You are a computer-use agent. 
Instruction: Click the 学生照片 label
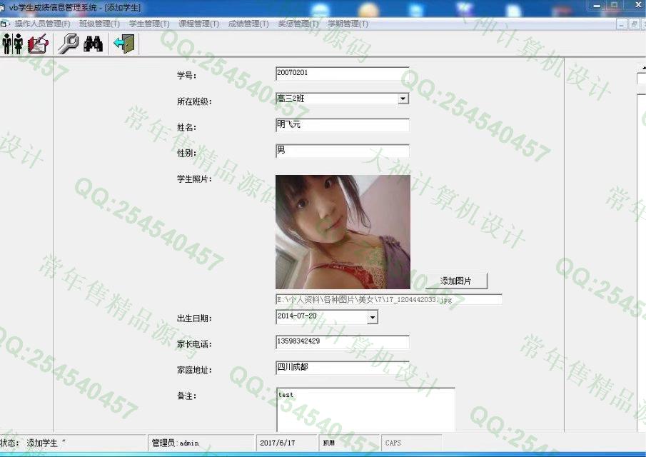click(x=194, y=179)
